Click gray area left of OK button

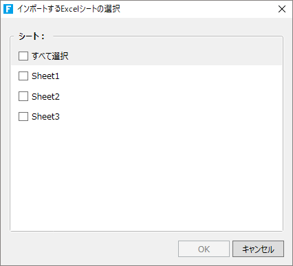(x=91, y=249)
